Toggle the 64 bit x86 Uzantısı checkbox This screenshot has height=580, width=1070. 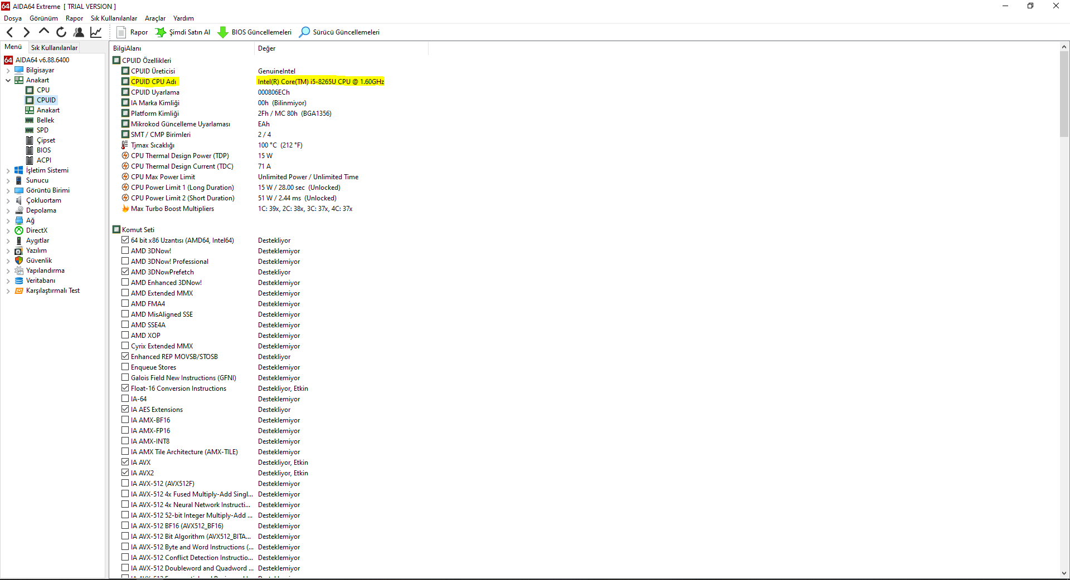[x=125, y=240]
